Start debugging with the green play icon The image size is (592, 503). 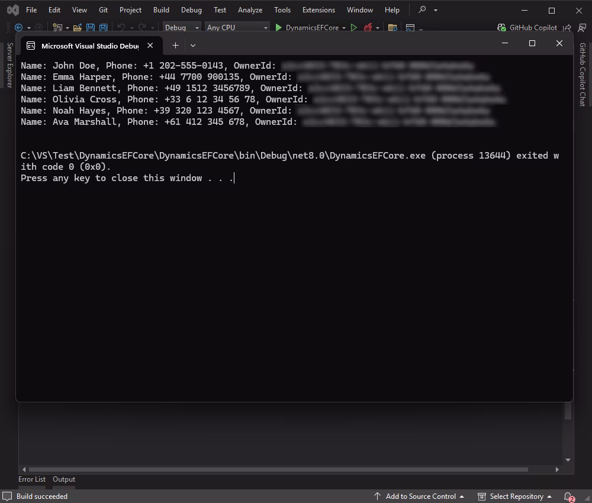click(x=279, y=28)
